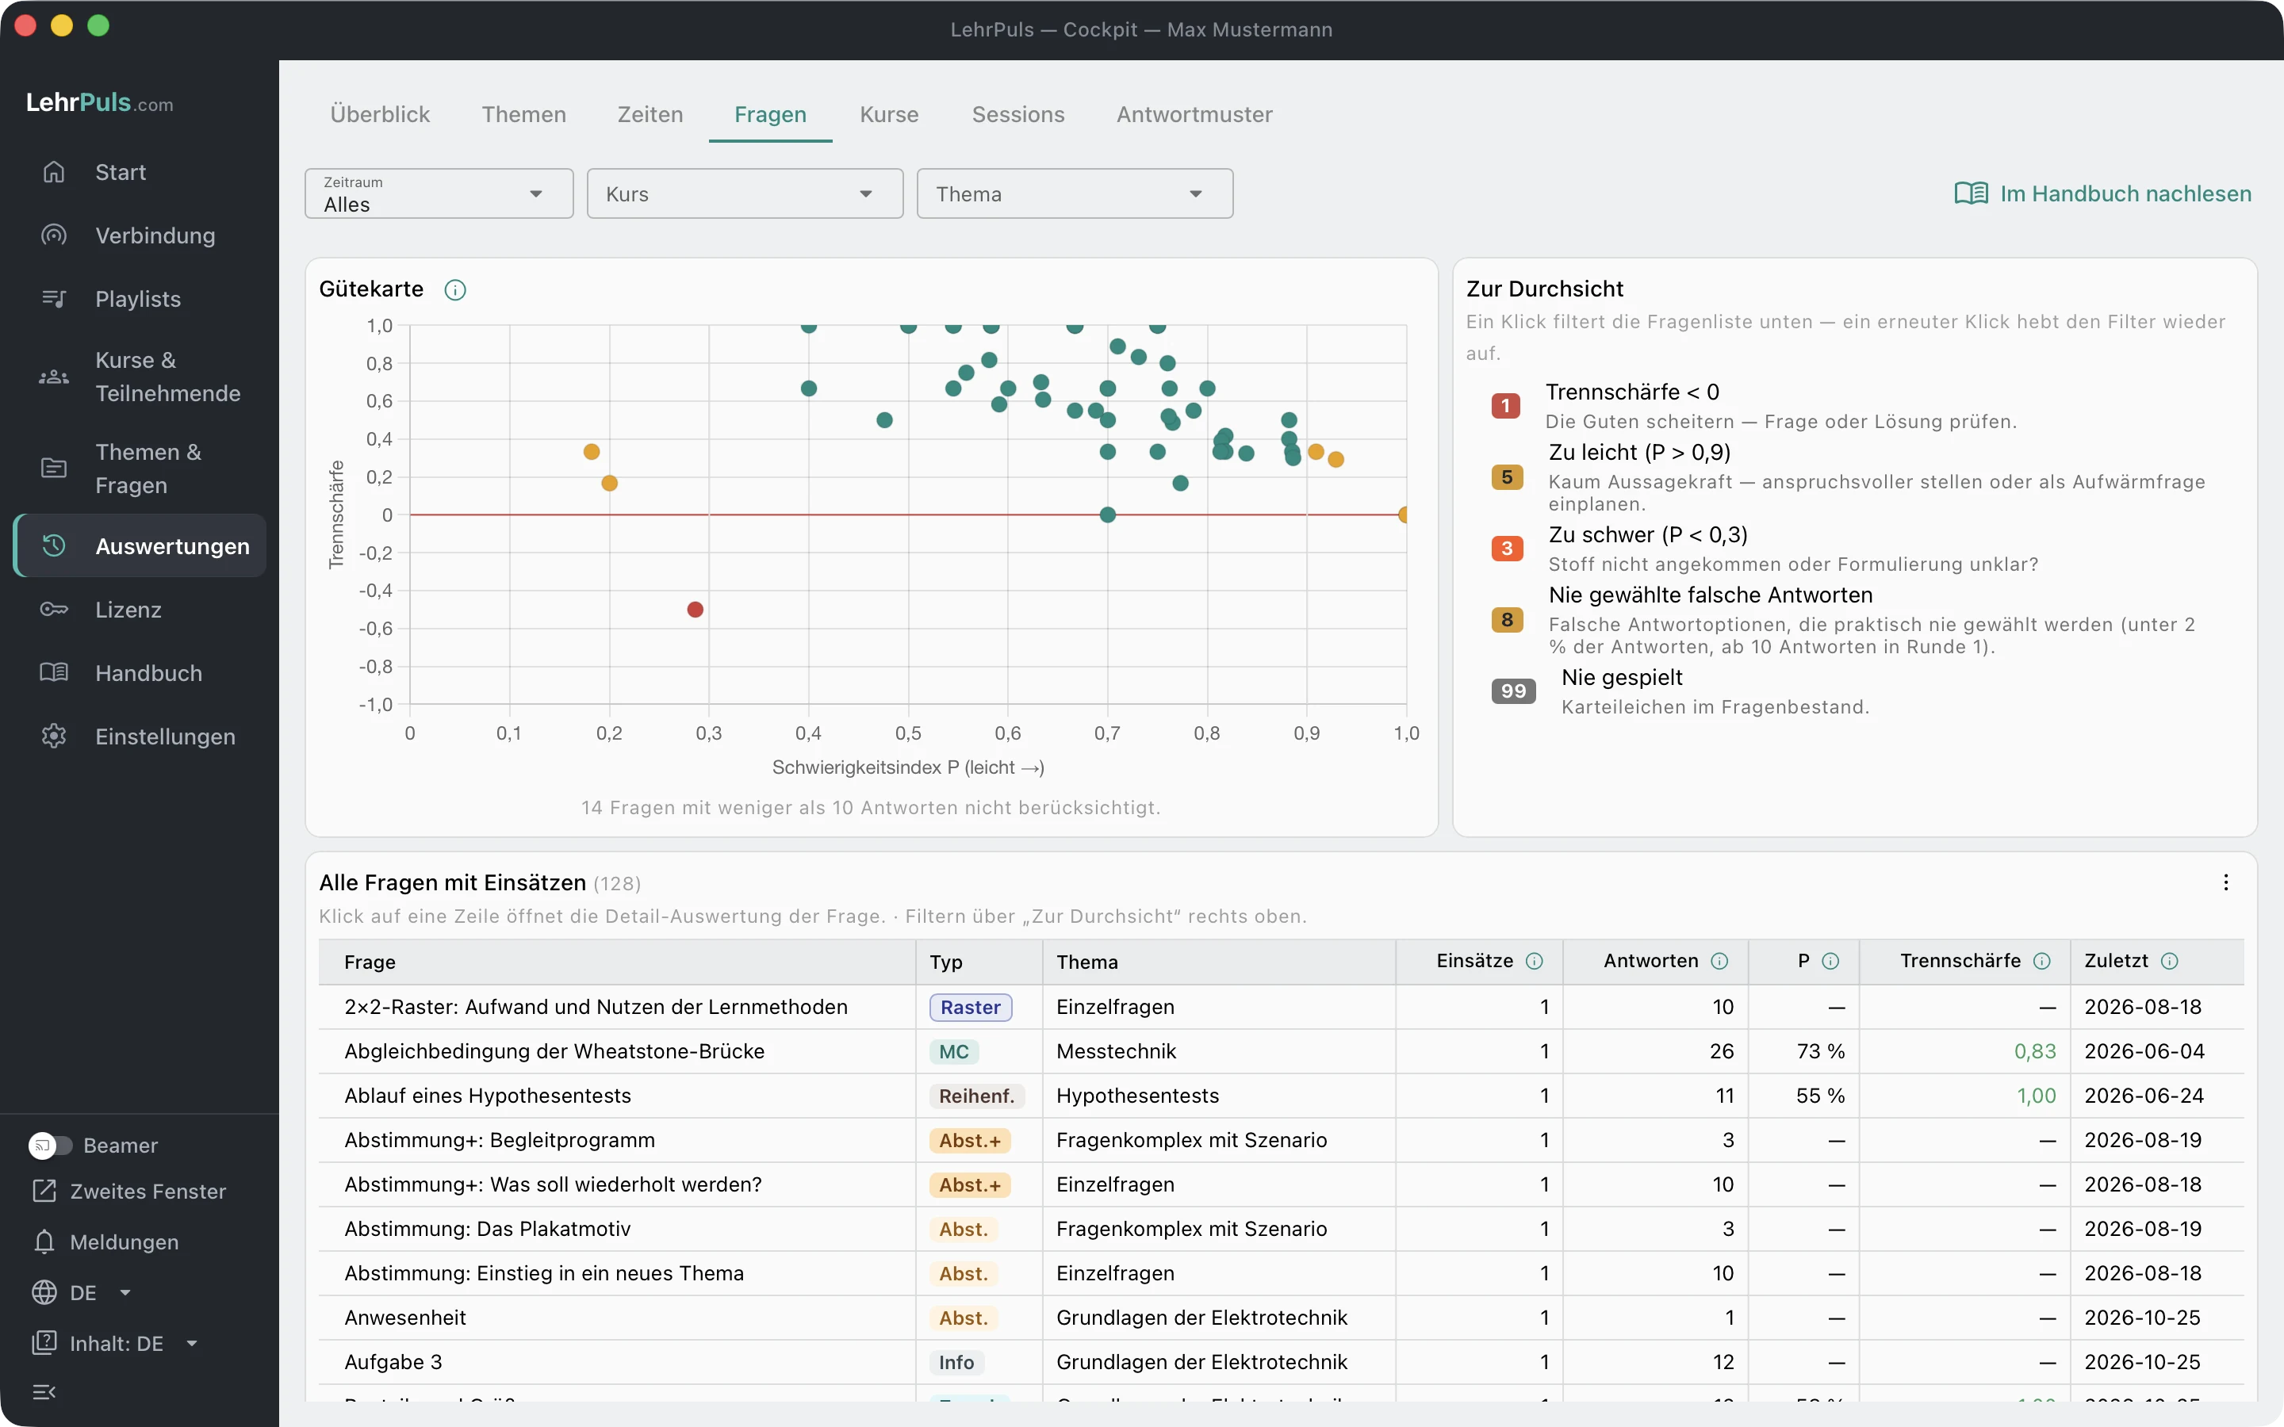
Task: Switch to the Sessions tab
Action: click(x=1017, y=114)
